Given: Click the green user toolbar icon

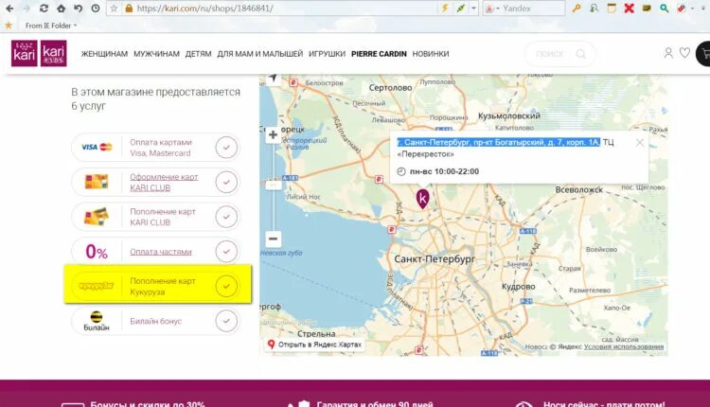Looking at the screenshot, I should tap(594, 9).
